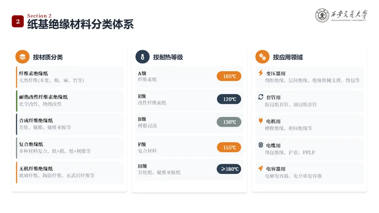Click the dark ≥180℃ temperature badge
Screen dimensions: 379x213
tap(229, 169)
